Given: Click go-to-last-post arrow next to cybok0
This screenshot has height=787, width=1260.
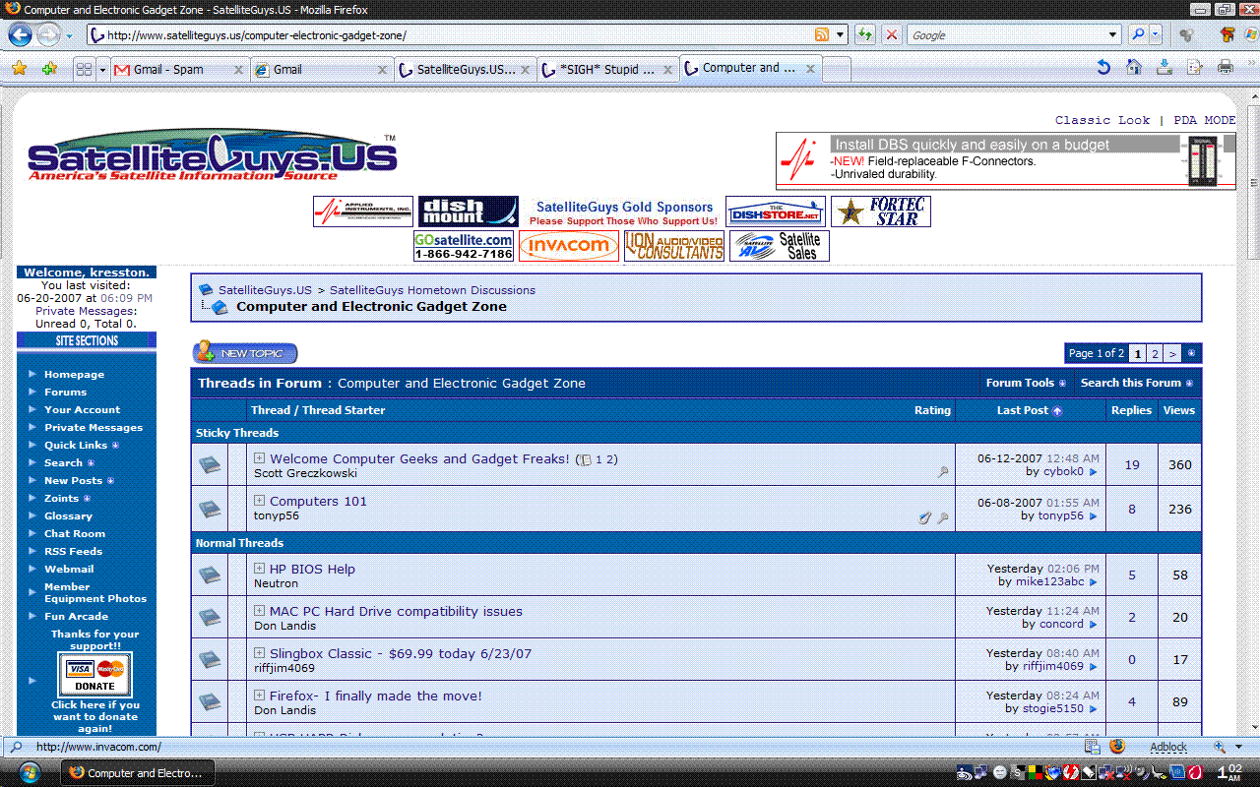Looking at the screenshot, I should point(1093,472).
